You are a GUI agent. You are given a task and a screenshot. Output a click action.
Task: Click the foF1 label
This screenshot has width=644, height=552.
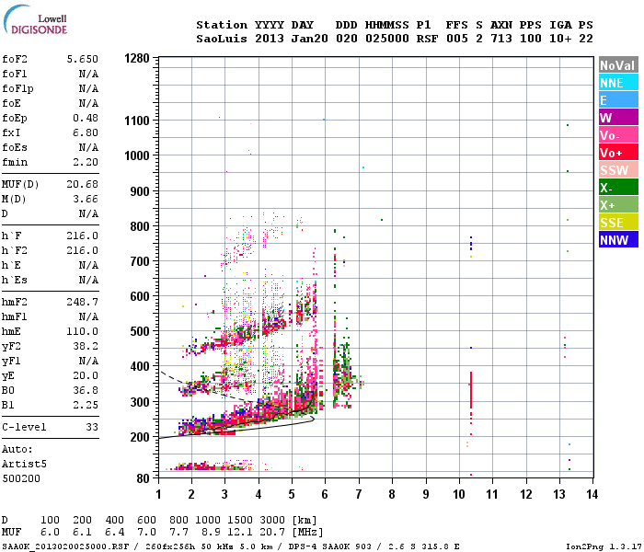click(x=15, y=74)
